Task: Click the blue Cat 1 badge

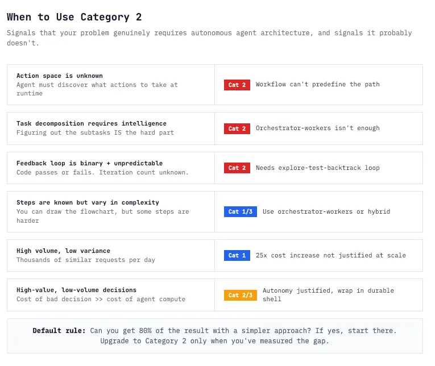Action: point(237,255)
